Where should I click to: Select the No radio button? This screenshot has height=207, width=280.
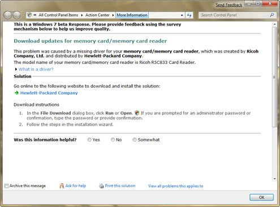click(x=113, y=140)
